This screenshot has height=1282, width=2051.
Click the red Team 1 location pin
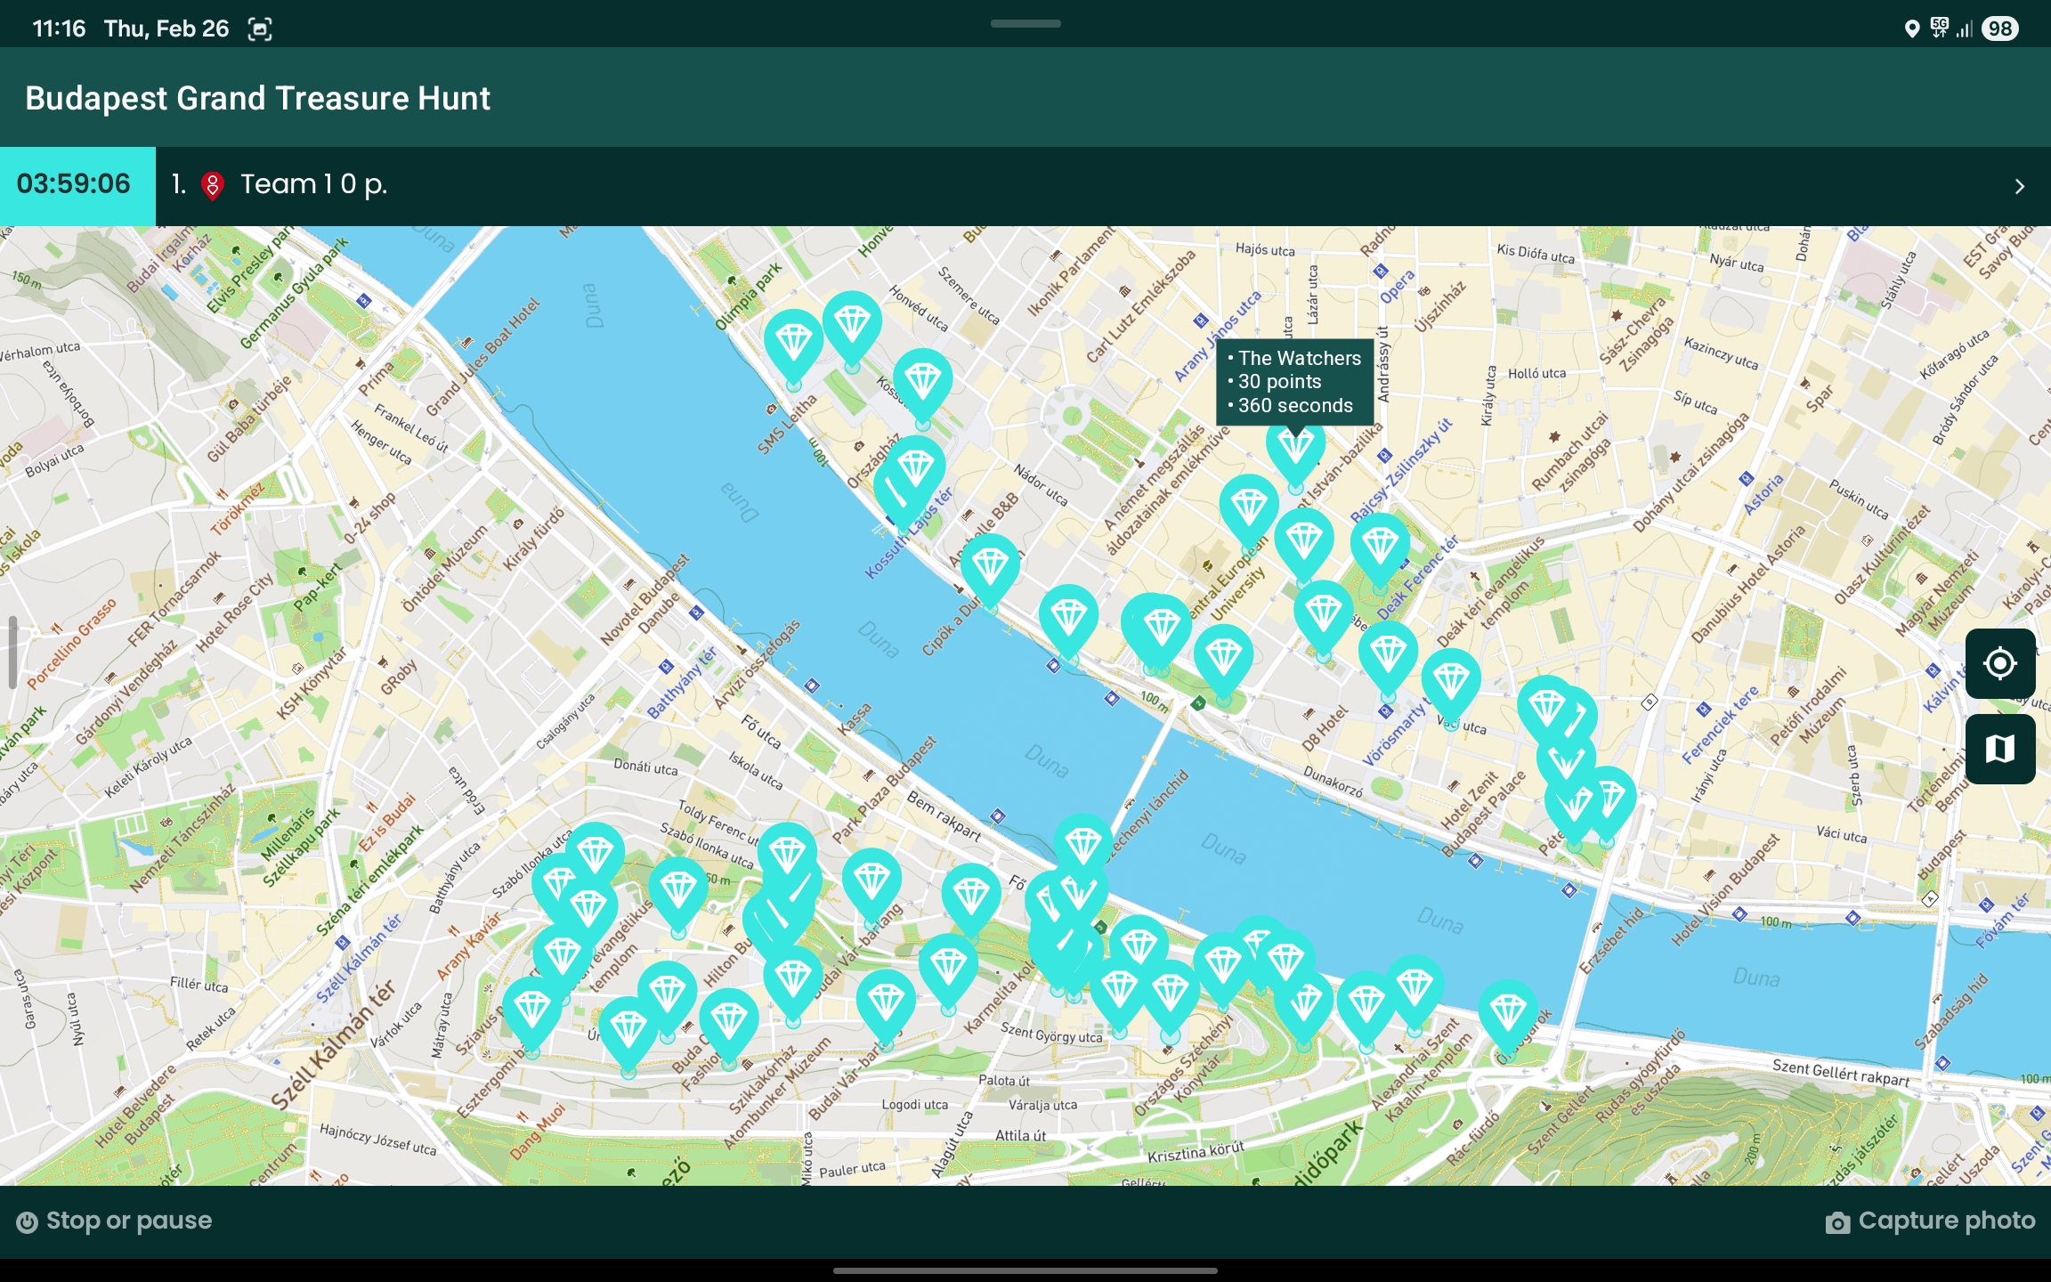[212, 185]
